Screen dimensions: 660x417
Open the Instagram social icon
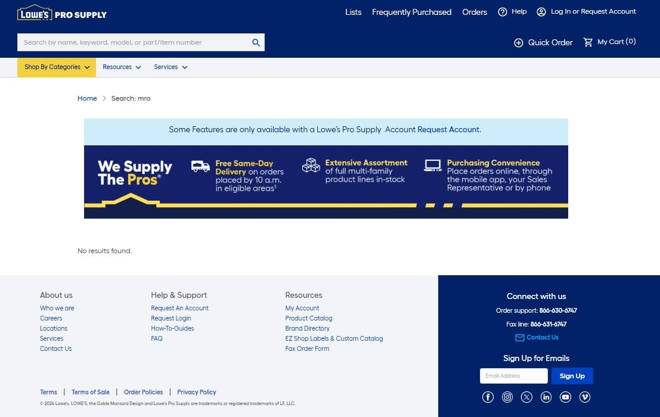pos(507,397)
